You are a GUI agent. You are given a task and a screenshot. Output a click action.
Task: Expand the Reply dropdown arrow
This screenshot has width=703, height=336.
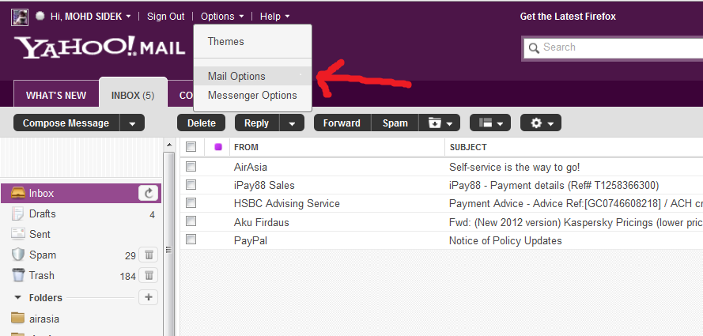[x=292, y=123]
